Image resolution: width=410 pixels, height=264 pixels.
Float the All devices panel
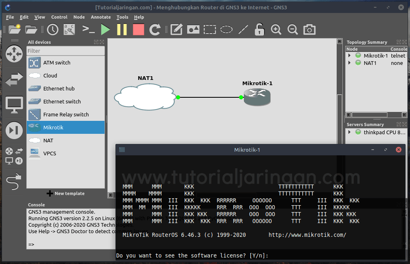96,42
